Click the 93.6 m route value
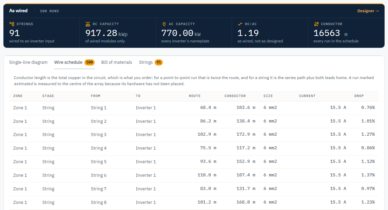Image resolution: width=388 pixels, height=210 pixels. [x=208, y=161]
